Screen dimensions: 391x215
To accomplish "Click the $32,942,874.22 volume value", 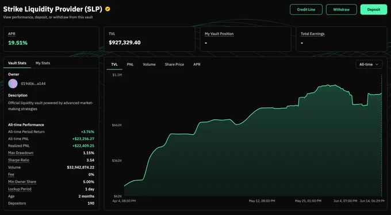I will pyautogui.click(x=80, y=167).
